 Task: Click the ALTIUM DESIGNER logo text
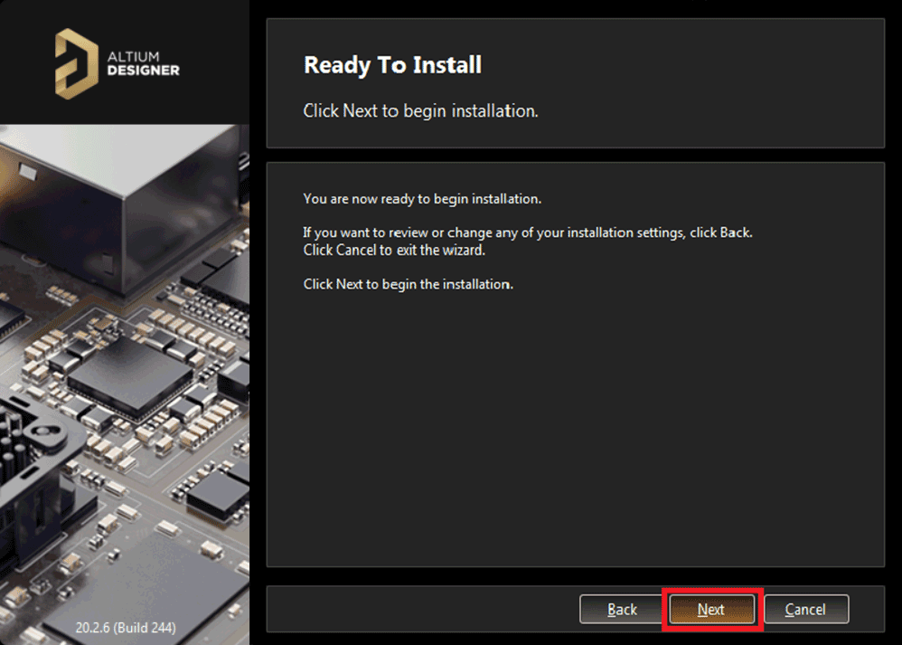pos(144,63)
